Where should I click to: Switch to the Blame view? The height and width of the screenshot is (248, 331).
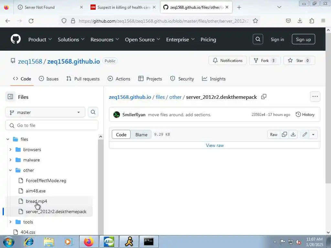[141, 135]
